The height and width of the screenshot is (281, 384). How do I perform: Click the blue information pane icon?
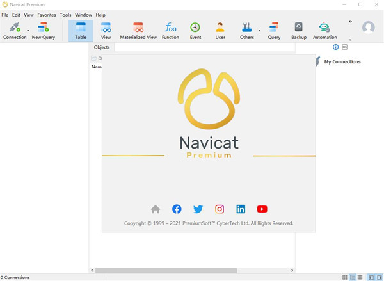335,47
